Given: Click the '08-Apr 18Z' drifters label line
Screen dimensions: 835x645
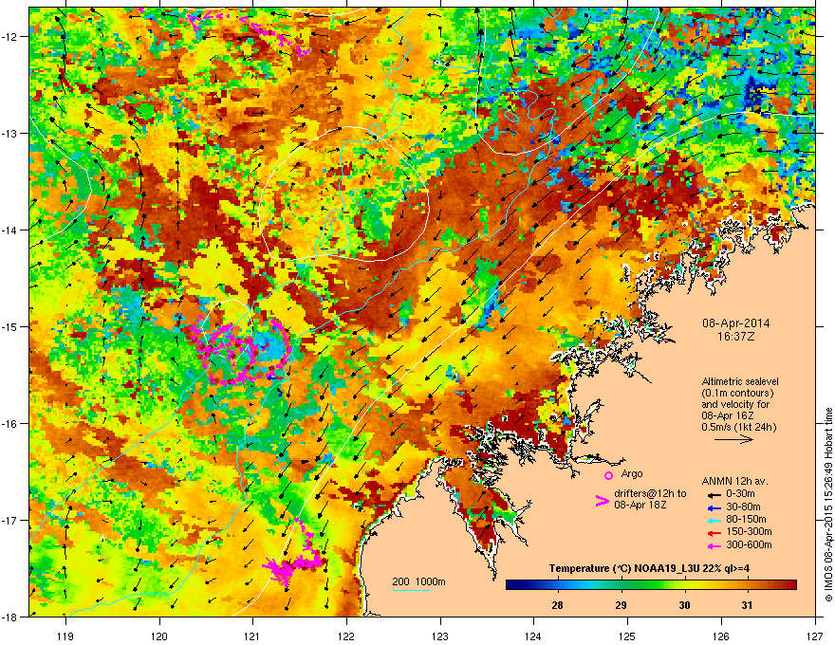Looking at the screenshot, I should point(640,505).
